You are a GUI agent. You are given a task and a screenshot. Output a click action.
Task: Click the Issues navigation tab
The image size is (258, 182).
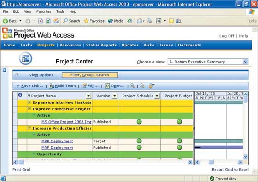coord(166,45)
